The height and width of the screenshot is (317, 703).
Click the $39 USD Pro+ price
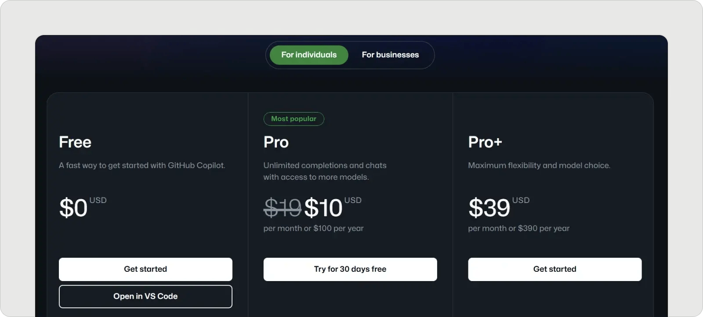pyautogui.click(x=499, y=207)
